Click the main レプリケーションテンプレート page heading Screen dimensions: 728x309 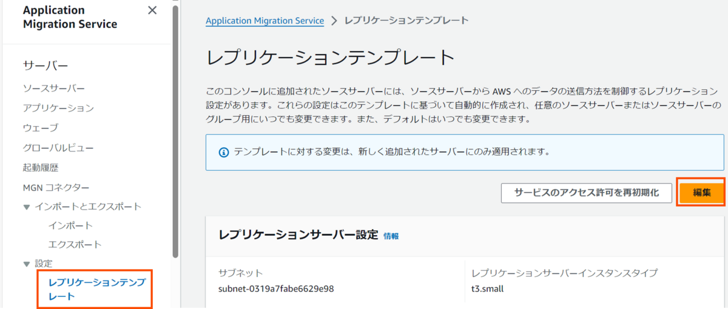point(331,58)
